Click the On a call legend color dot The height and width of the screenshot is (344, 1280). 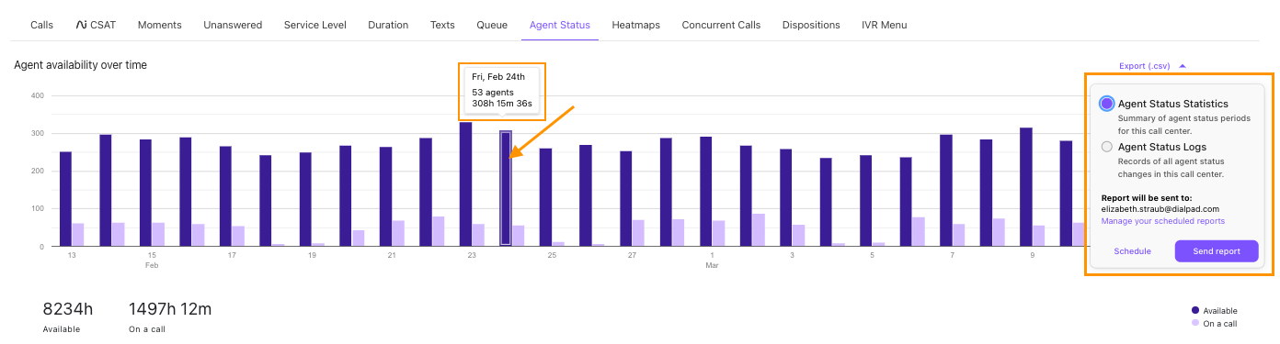click(x=1194, y=323)
